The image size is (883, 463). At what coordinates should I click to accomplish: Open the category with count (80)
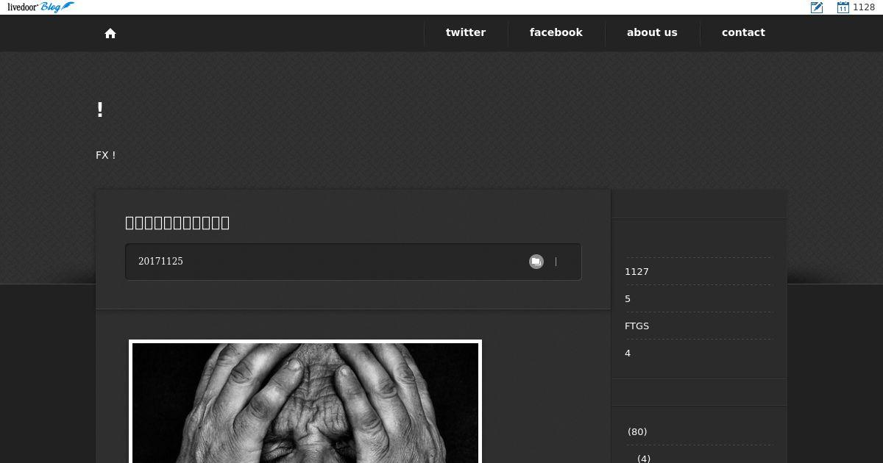tap(637, 432)
